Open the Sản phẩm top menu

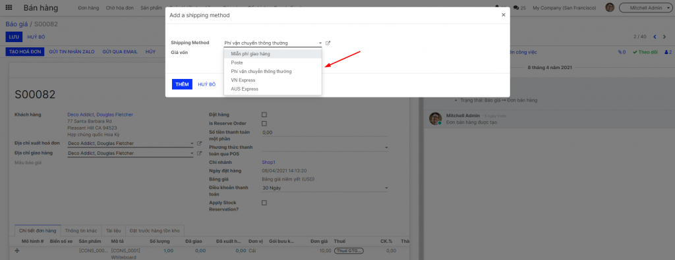point(151,8)
